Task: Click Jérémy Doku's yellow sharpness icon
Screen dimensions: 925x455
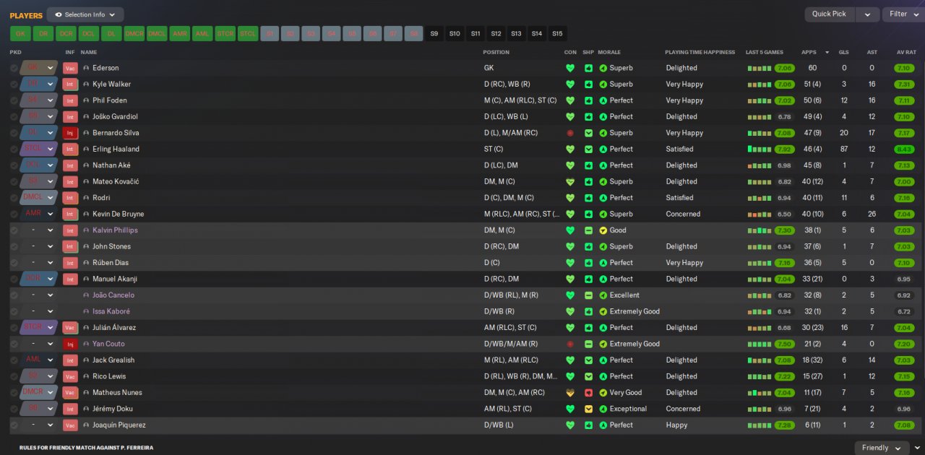Action: pos(588,409)
